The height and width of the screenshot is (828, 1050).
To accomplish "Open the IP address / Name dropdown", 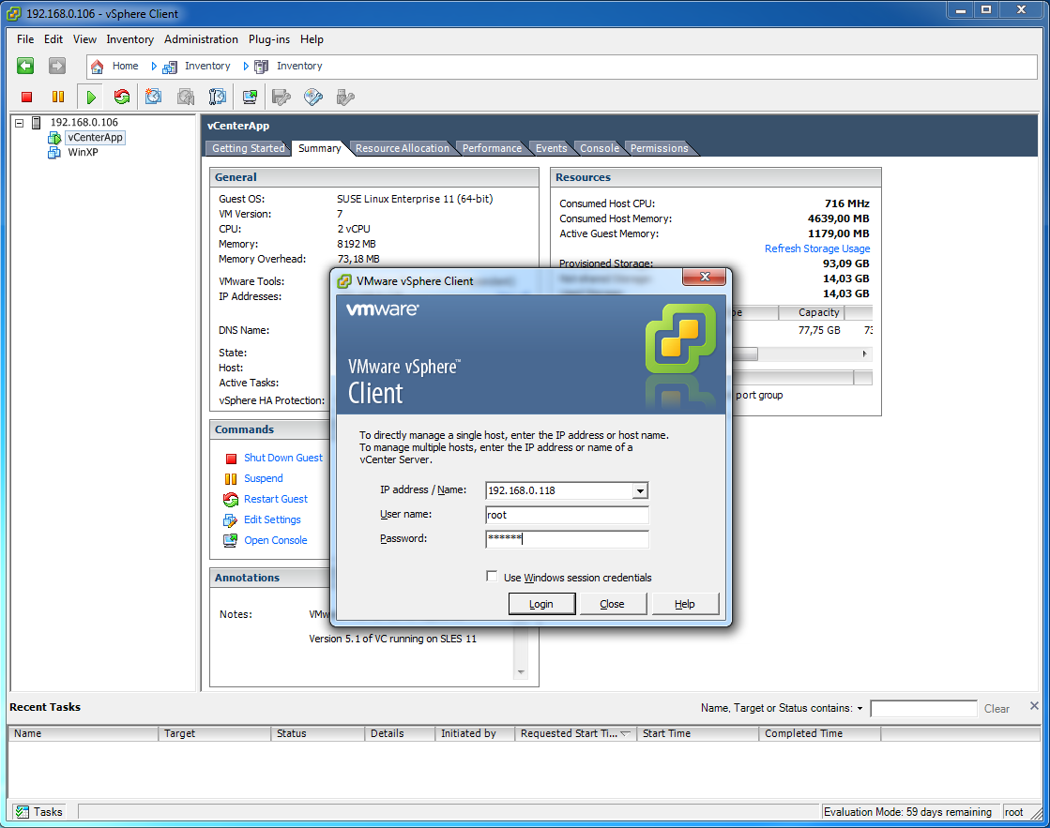I will point(640,490).
